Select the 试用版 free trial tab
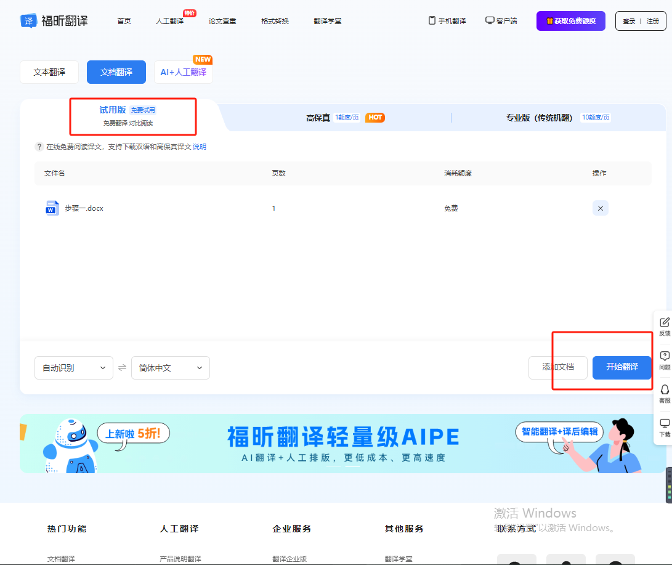The width and height of the screenshot is (672, 565). point(128,116)
